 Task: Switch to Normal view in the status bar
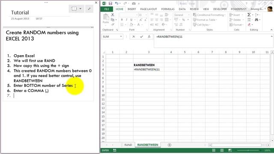click(x=214, y=150)
